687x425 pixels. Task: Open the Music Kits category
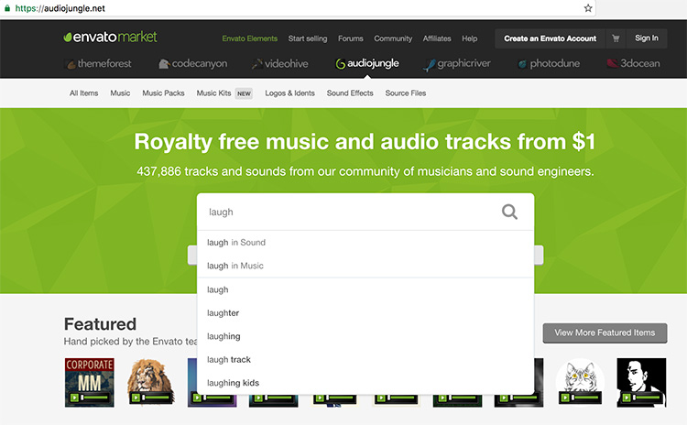click(216, 93)
